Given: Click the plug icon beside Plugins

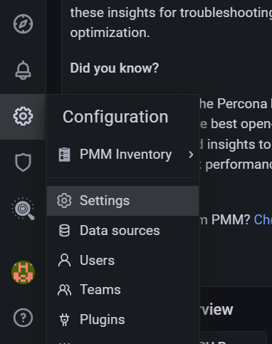Looking at the screenshot, I should click(64, 320).
